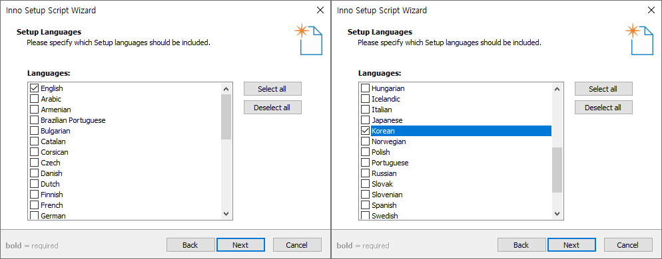Click scroll-down arrow in left language list
662x259 pixels.
[x=226, y=214]
